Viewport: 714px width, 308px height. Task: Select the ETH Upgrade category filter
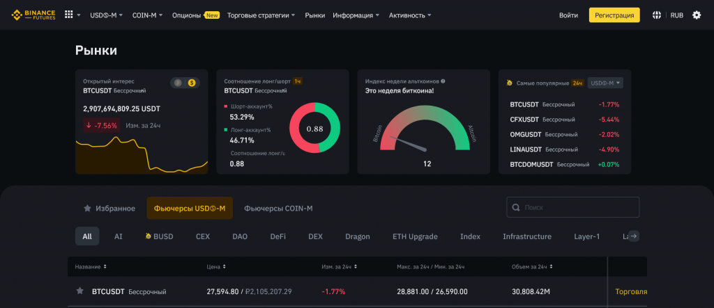click(416, 236)
